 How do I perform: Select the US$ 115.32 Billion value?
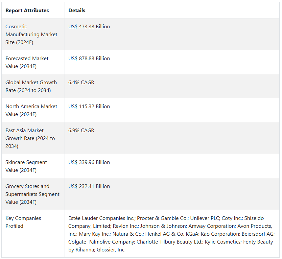click(89, 106)
